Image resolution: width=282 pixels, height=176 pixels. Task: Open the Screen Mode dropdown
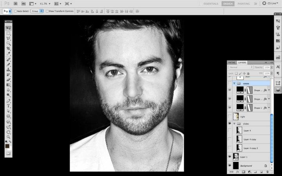[68, 4]
